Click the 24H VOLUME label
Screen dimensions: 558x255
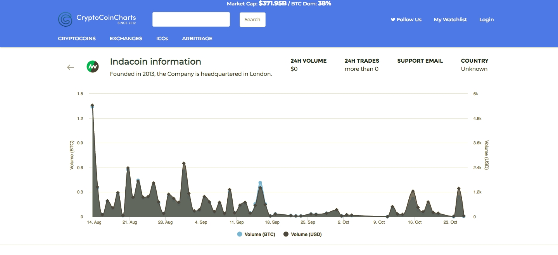pos(309,61)
